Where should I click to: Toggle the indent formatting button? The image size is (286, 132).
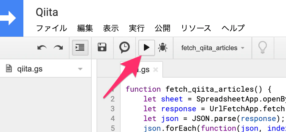[80, 48]
